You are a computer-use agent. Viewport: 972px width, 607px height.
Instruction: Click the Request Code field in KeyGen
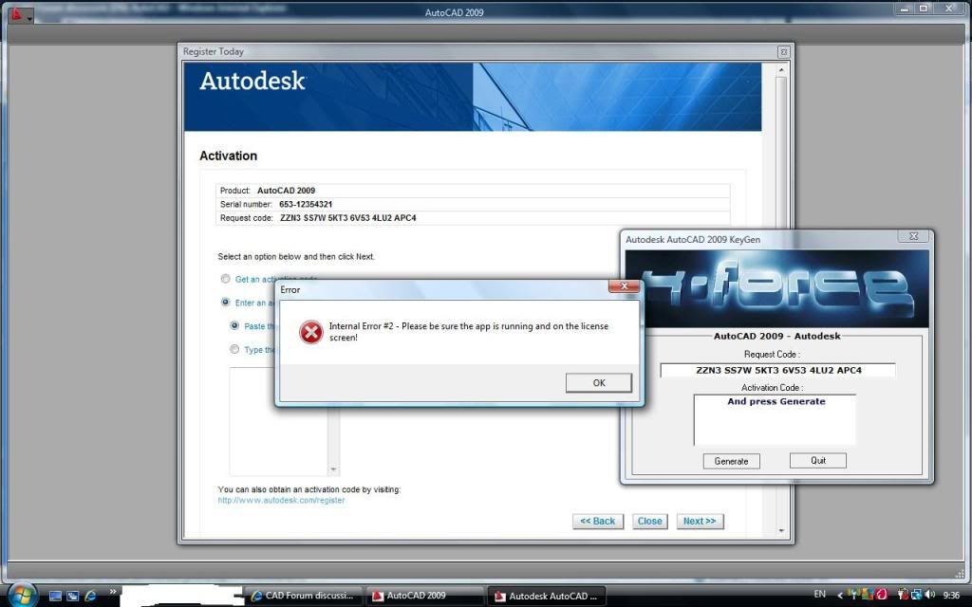coord(778,371)
